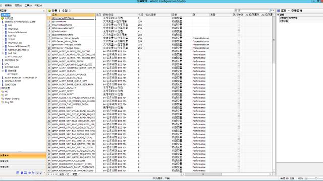Click the properties panel header icon

pos(279,11)
